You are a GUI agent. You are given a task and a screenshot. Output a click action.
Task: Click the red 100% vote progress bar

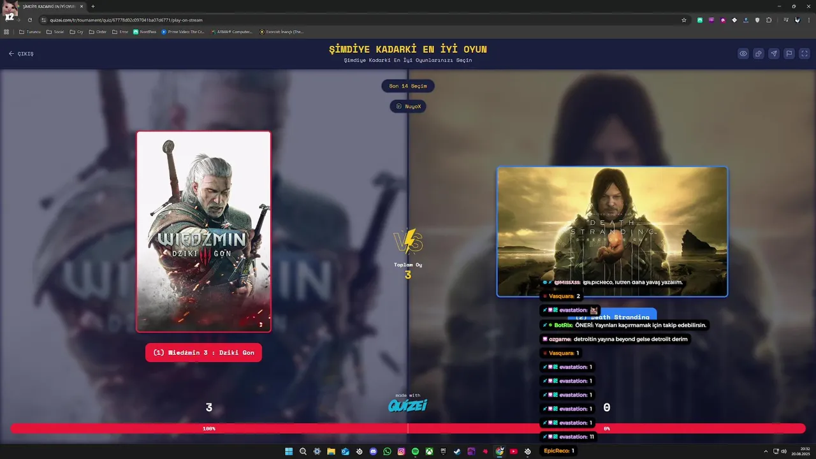(x=209, y=428)
